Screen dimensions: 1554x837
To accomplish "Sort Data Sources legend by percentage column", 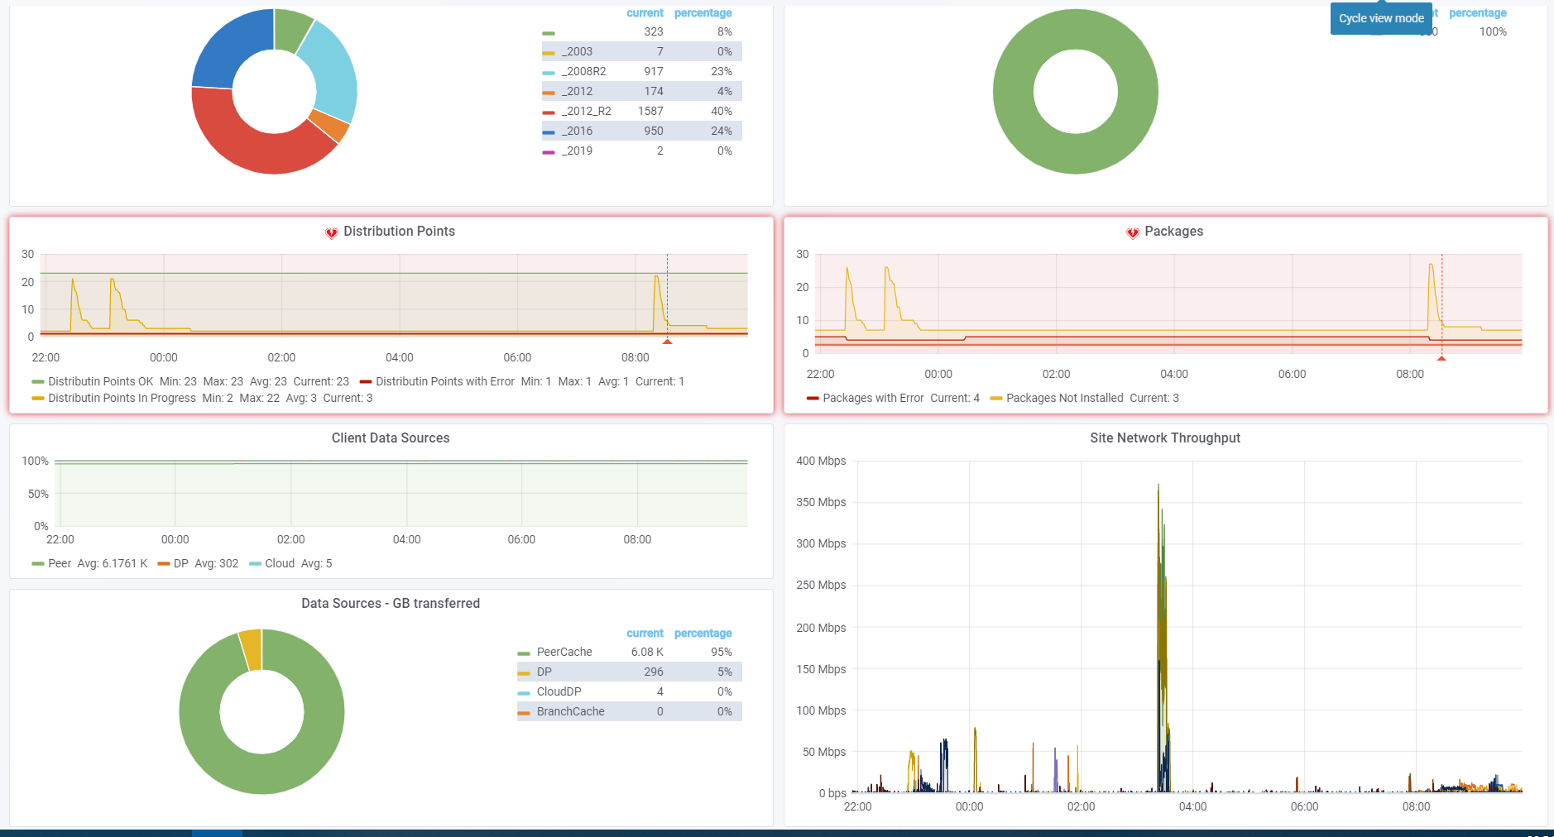I will pyautogui.click(x=703, y=634).
